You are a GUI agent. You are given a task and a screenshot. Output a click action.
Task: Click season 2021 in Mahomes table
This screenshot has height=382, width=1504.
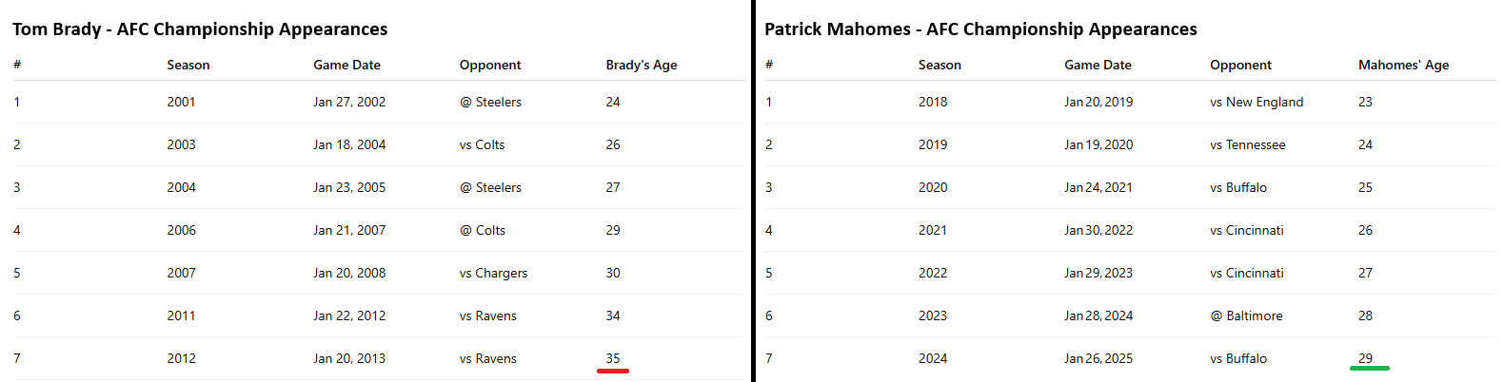[933, 230]
